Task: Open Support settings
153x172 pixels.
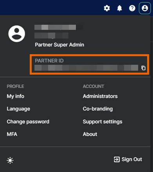Action: coord(103,122)
